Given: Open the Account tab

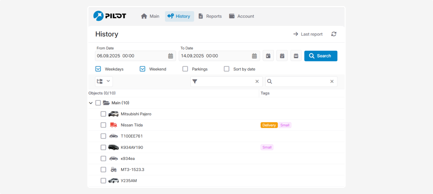Looking at the screenshot, I should point(241,16).
